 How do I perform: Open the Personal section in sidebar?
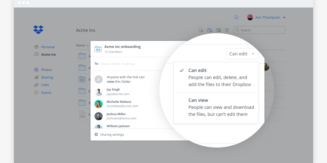(x=48, y=47)
